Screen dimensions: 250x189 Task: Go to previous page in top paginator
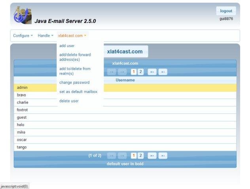tap(122, 72)
